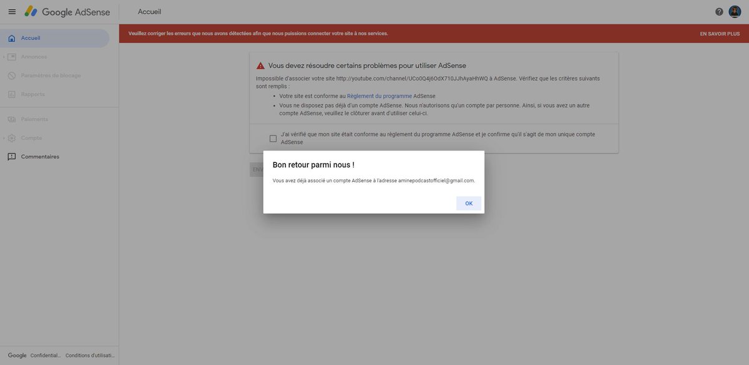The width and height of the screenshot is (749, 365).
Task: Tick the site compliance confirmation checkbox
Action: pos(273,139)
